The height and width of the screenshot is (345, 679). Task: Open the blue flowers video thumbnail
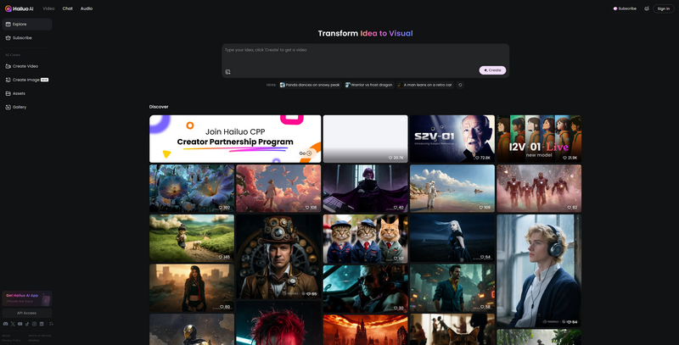point(192,188)
